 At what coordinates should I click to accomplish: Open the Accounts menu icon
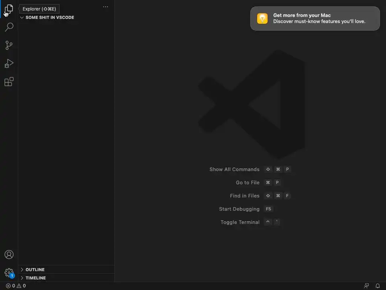tap(9, 255)
